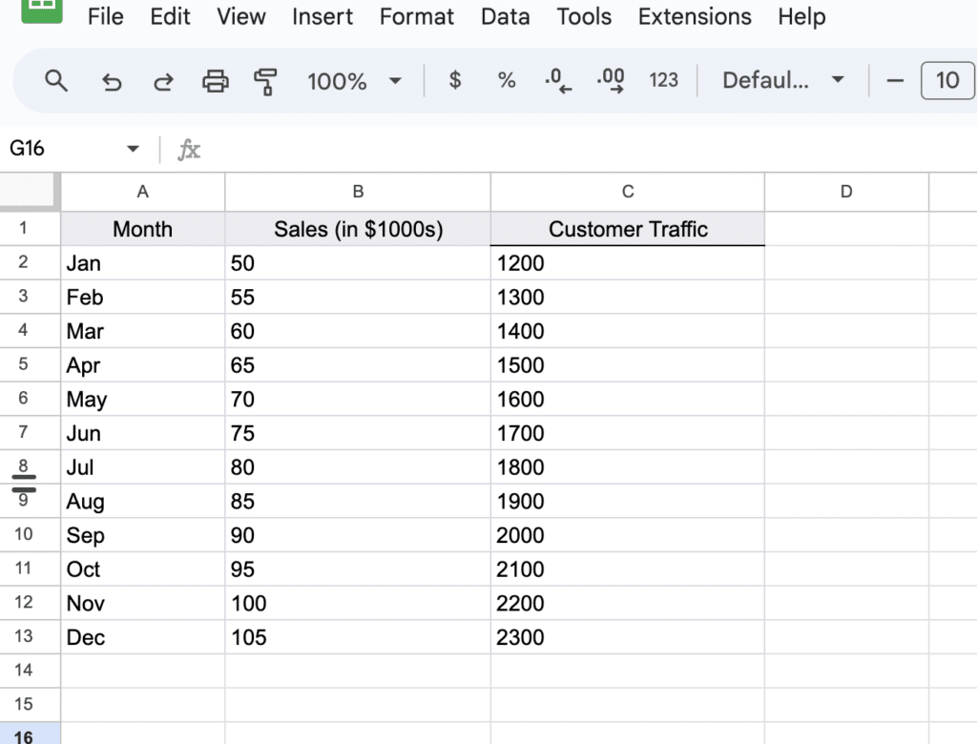The image size is (977, 744).
Task: Select the Jan cell
Action: tap(143, 263)
